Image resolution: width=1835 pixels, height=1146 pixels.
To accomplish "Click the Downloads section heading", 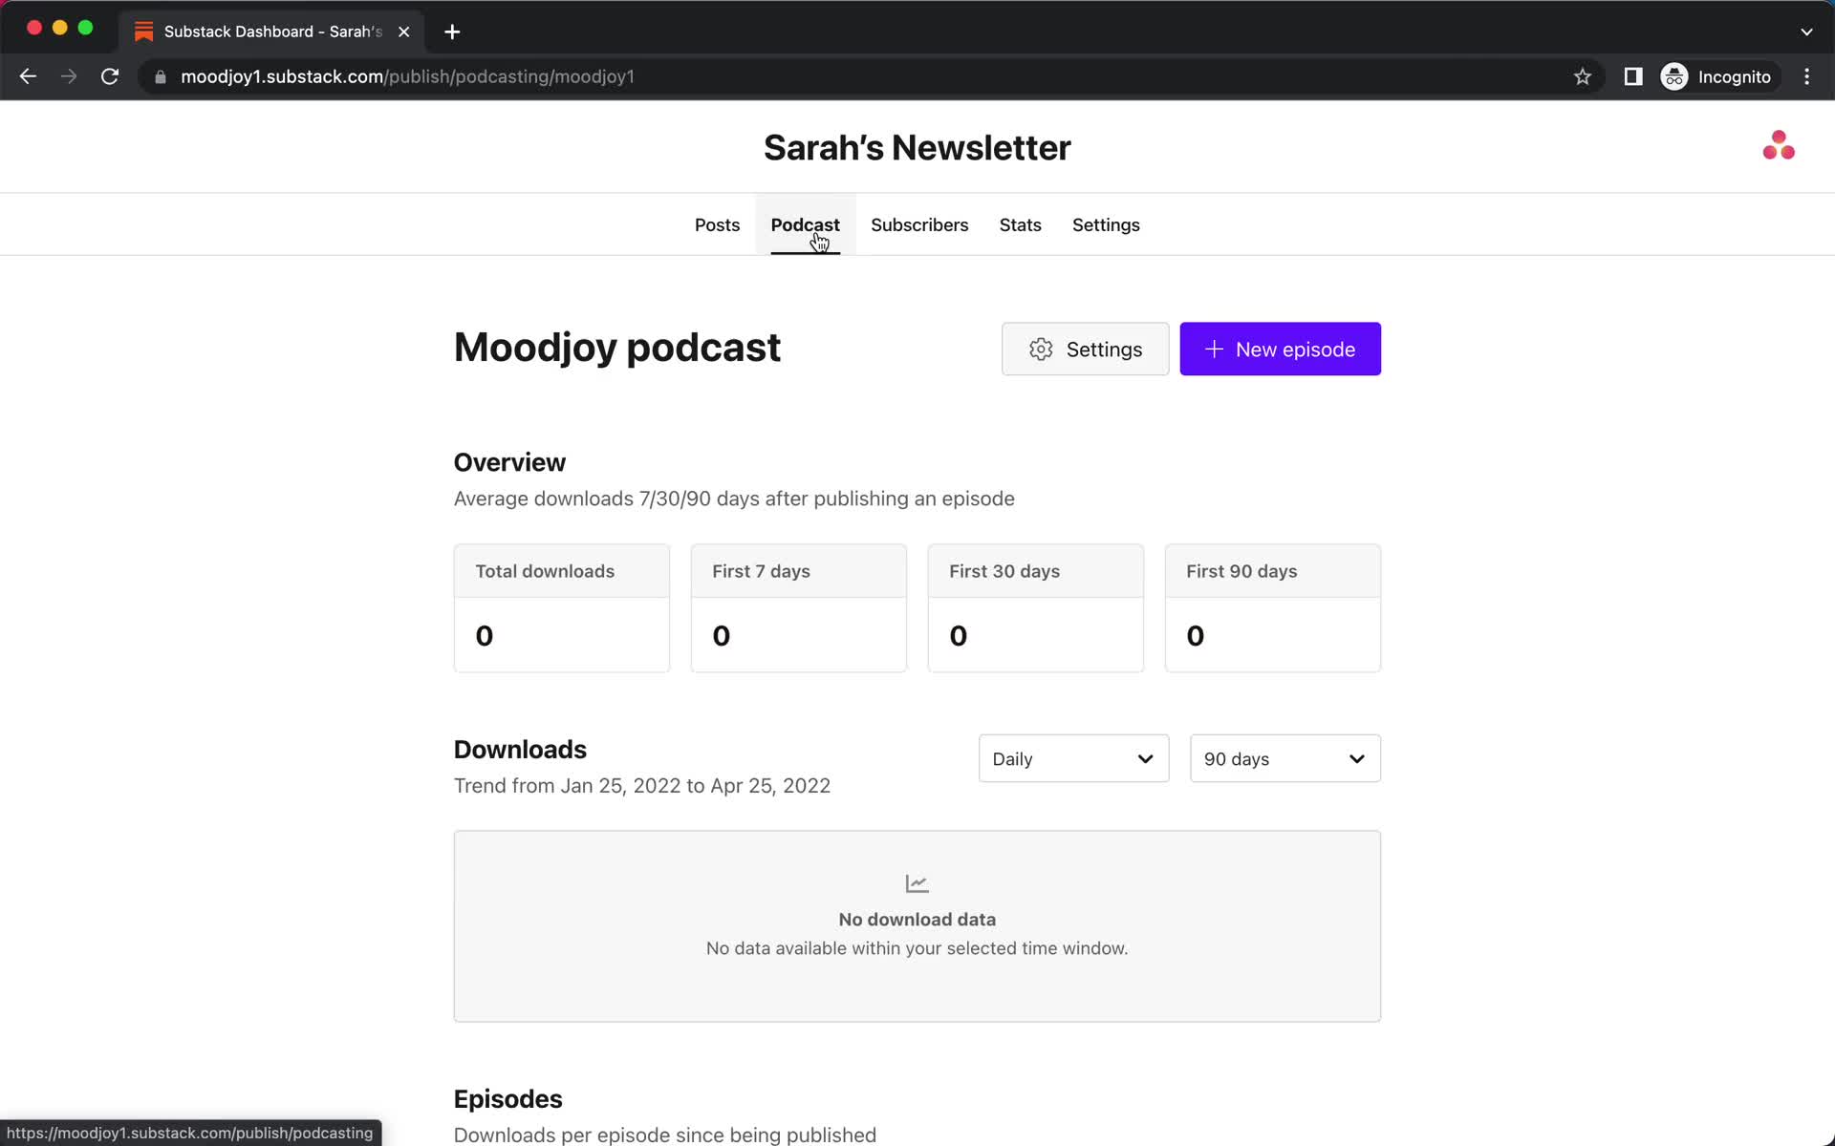I will (520, 750).
